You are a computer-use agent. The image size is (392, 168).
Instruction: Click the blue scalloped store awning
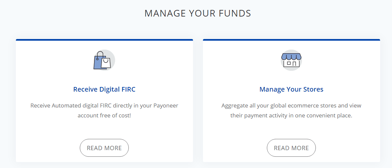coord(291,57)
